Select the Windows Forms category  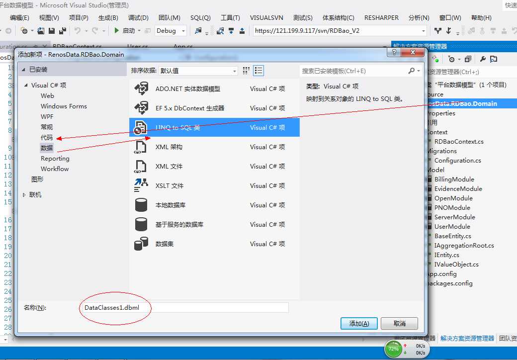(64, 106)
